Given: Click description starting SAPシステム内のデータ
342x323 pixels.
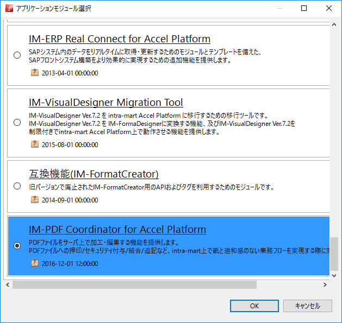Looking at the screenshot, I should click(145, 56).
